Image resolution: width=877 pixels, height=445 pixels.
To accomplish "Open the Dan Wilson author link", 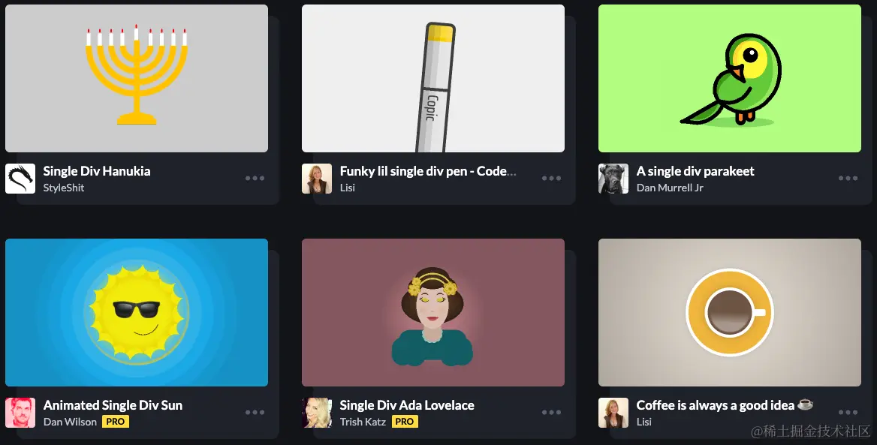I will pyautogui.click(x=70, y=422).
